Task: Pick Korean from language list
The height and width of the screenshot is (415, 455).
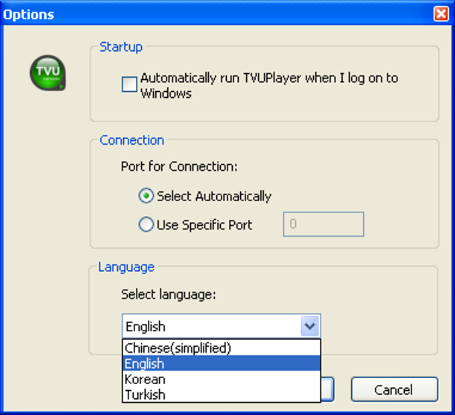Action: [x=221, y=379]
